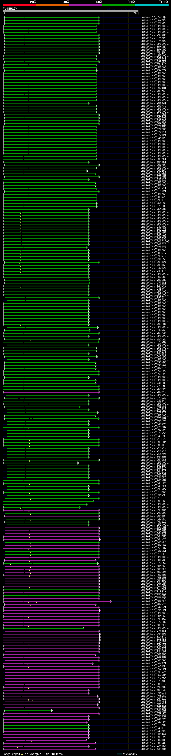Click the UniRef100_P54654 label
Image resolution: width=171 pixels, height=756 pixels.
[153, 53]
